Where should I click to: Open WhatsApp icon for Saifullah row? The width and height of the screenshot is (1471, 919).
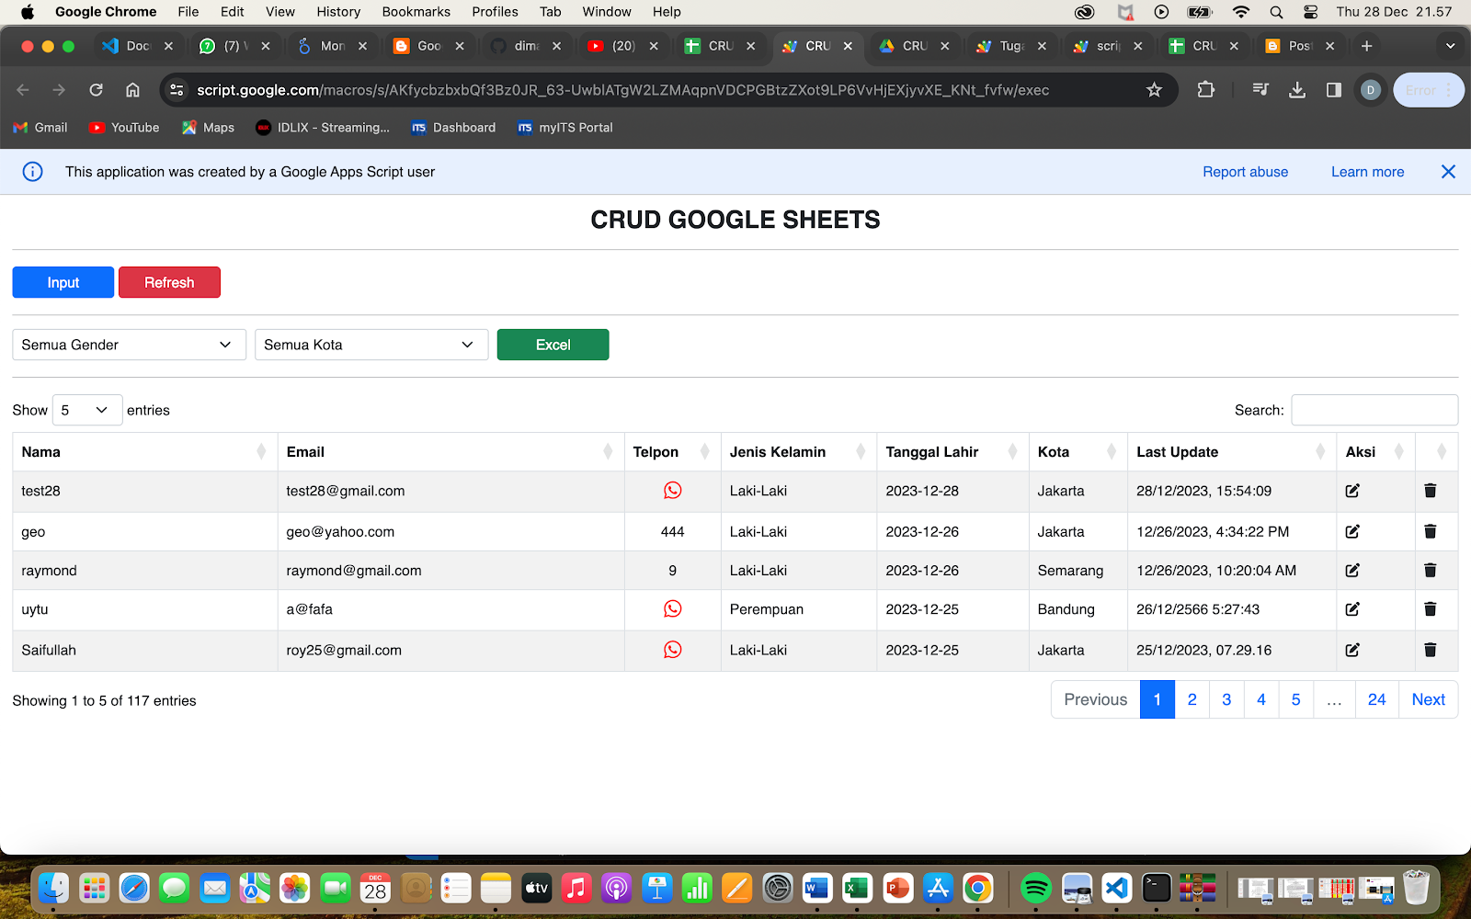click(673, 650)
